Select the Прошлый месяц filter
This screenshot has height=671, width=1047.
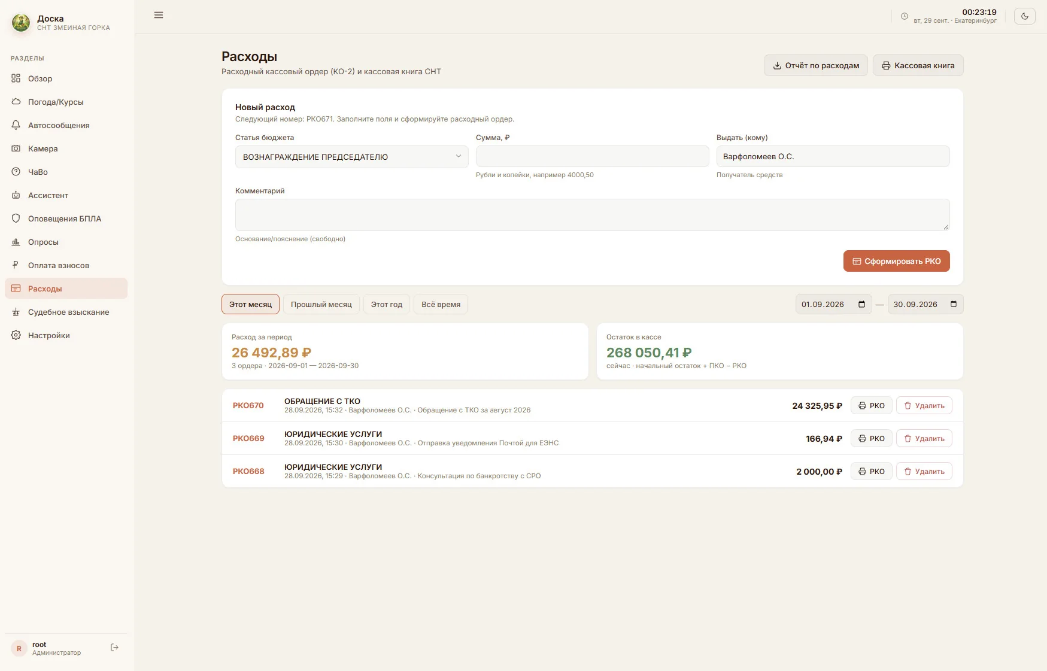tap(321, 304)
